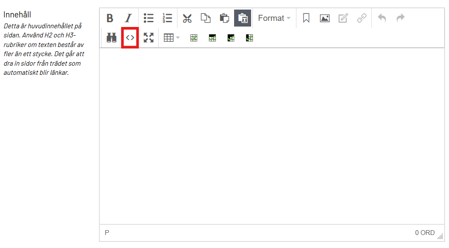Toggle fullscreen editor mode

[x=149, y=38]
